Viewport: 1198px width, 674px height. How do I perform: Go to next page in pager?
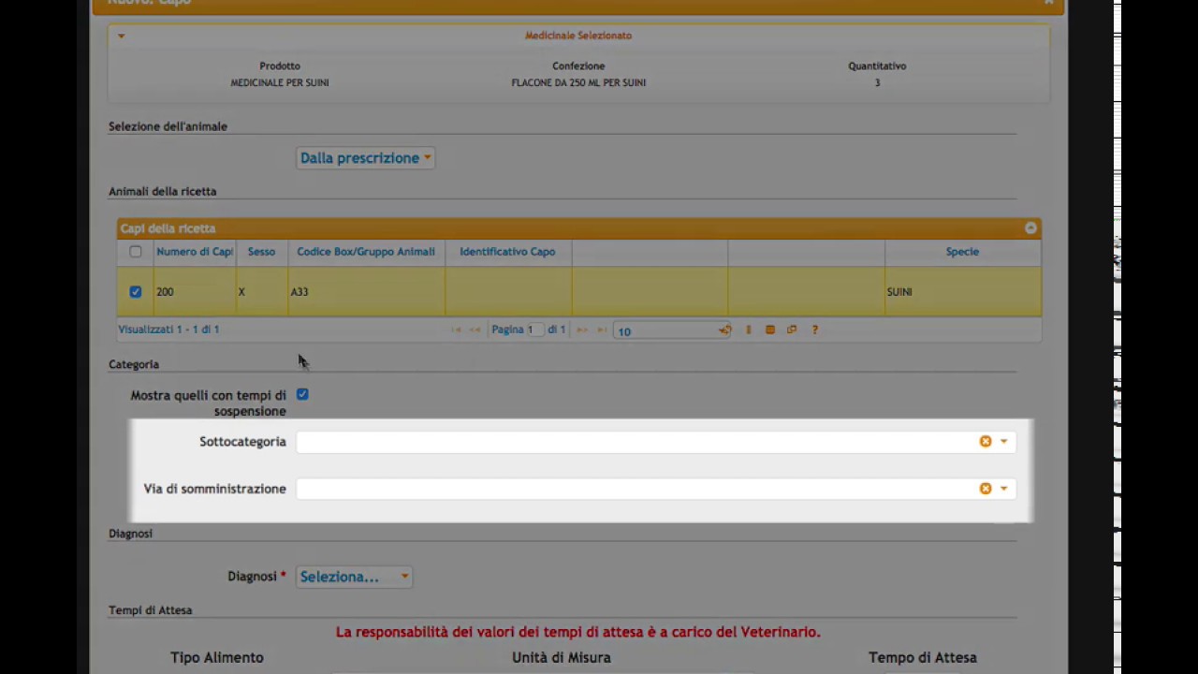[582, 330]
